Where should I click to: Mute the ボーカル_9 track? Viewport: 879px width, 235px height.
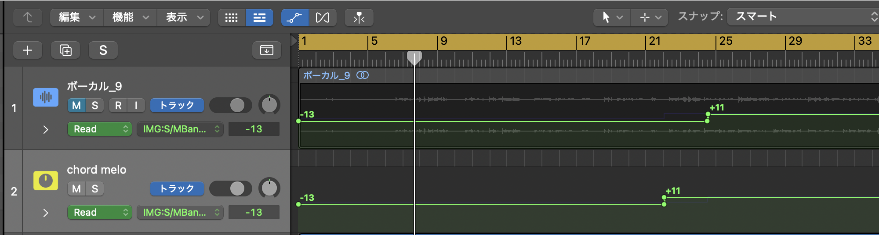point(76,105)
